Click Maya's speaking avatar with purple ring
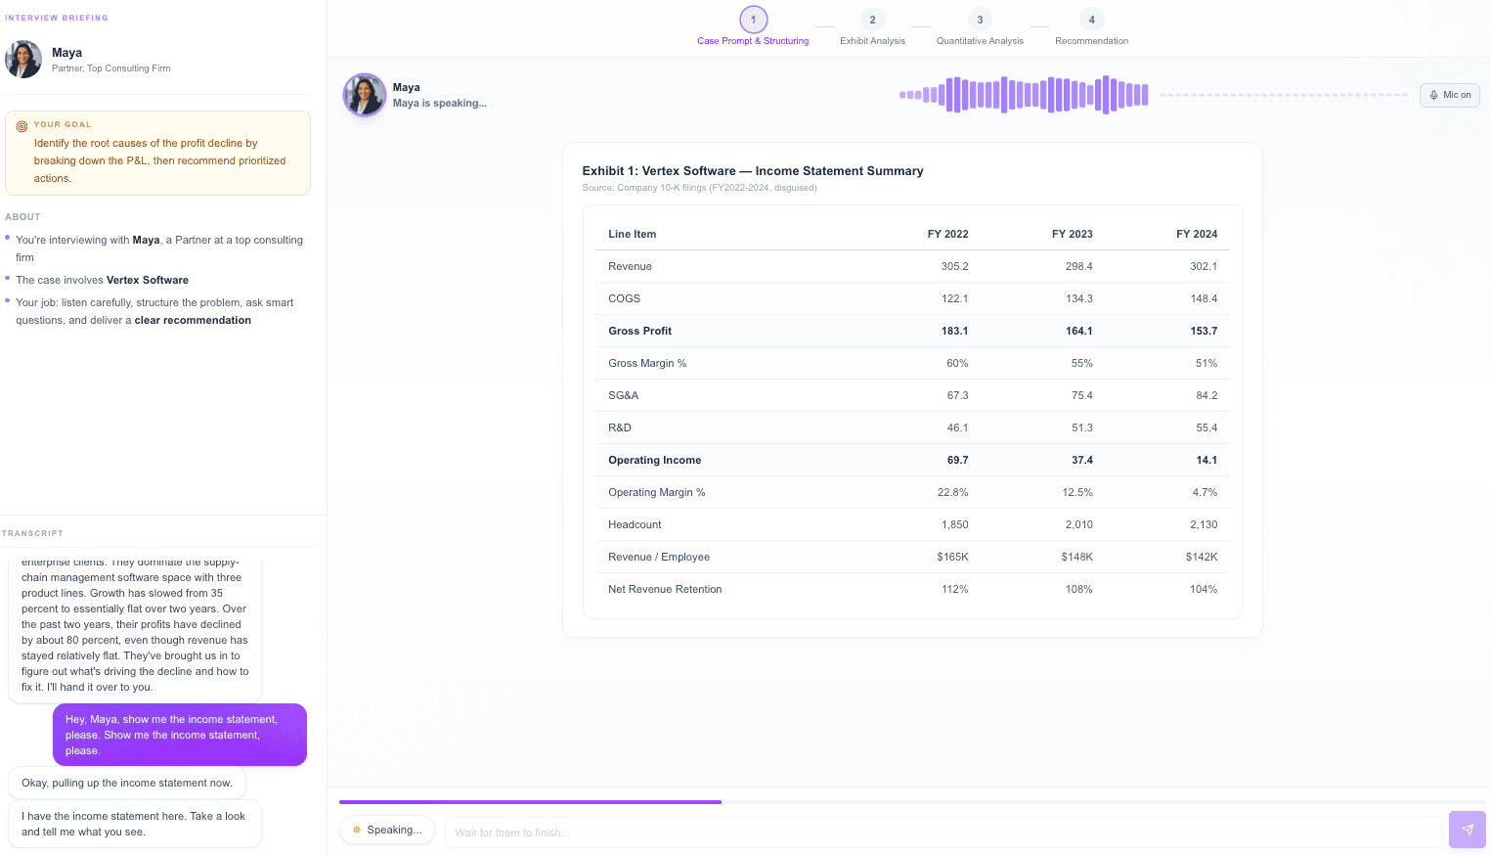The width and height of the screenshot is (1491, 855). (x=364, y=95)
